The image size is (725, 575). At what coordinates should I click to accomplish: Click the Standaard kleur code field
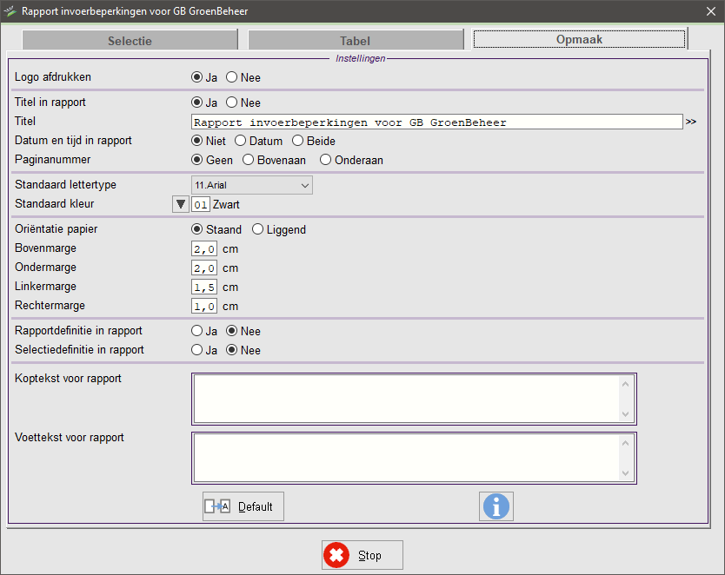tap(201, 204)
